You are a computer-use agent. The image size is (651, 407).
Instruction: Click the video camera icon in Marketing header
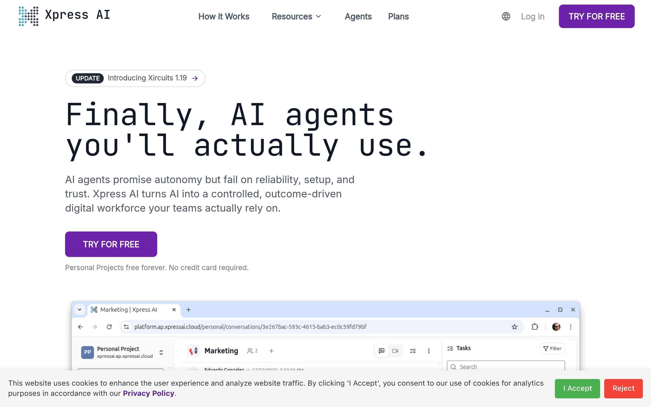point(395,351)
